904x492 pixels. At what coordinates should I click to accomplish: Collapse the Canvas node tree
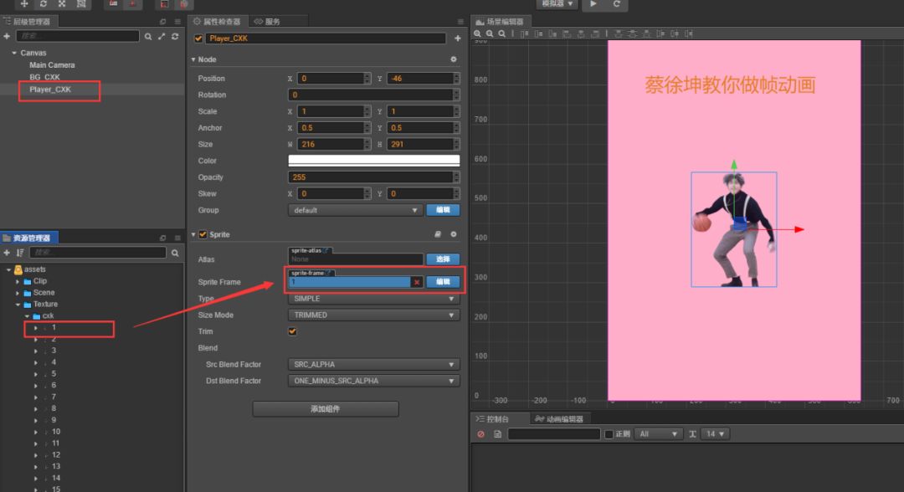(x=14, y=53)
